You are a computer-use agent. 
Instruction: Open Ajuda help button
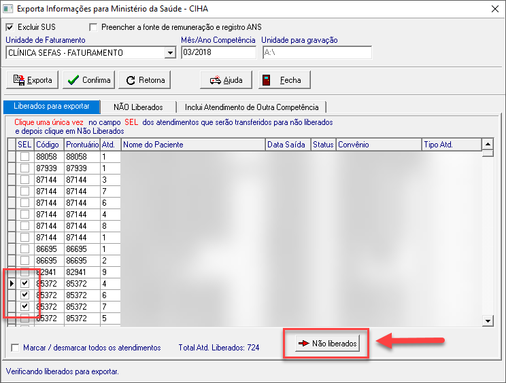(226, 80)
